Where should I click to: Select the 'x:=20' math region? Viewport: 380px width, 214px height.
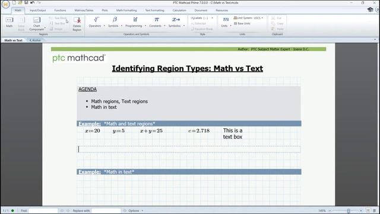click(93, 131)
